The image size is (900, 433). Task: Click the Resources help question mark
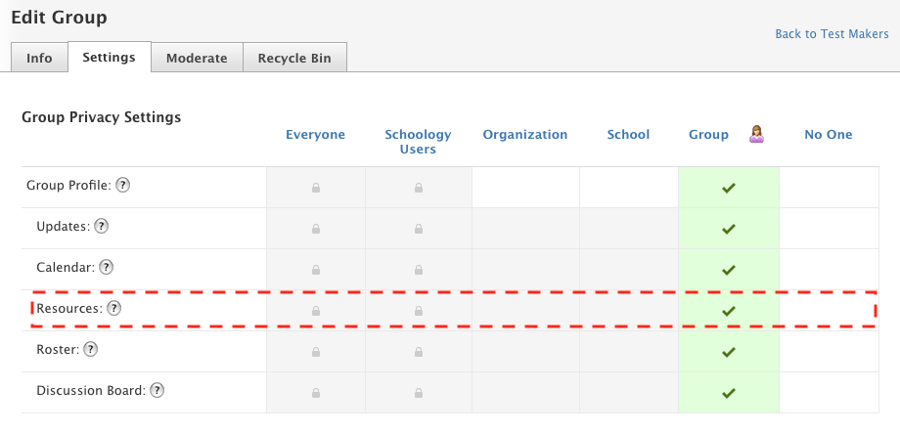click(x=113, y=308)
